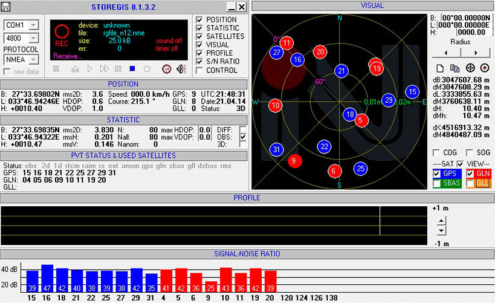Click blue satellite 15 on sky plot
This screenshot has width=495, height=303.
pos(412,92)
